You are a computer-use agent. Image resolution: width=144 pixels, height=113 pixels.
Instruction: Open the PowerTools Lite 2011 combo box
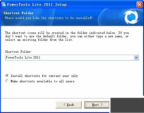click(72, 58)
